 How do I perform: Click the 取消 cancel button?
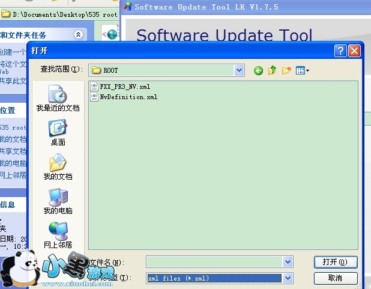tap(336, 278)
